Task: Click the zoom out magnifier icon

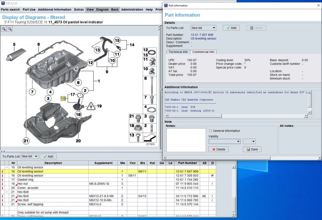Action: tap(10, 29)
